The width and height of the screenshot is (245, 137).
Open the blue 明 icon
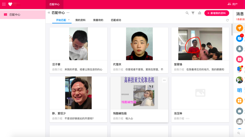(x=239, y=90)
